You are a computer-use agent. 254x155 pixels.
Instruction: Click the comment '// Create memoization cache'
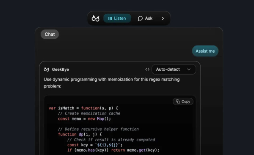89,113
